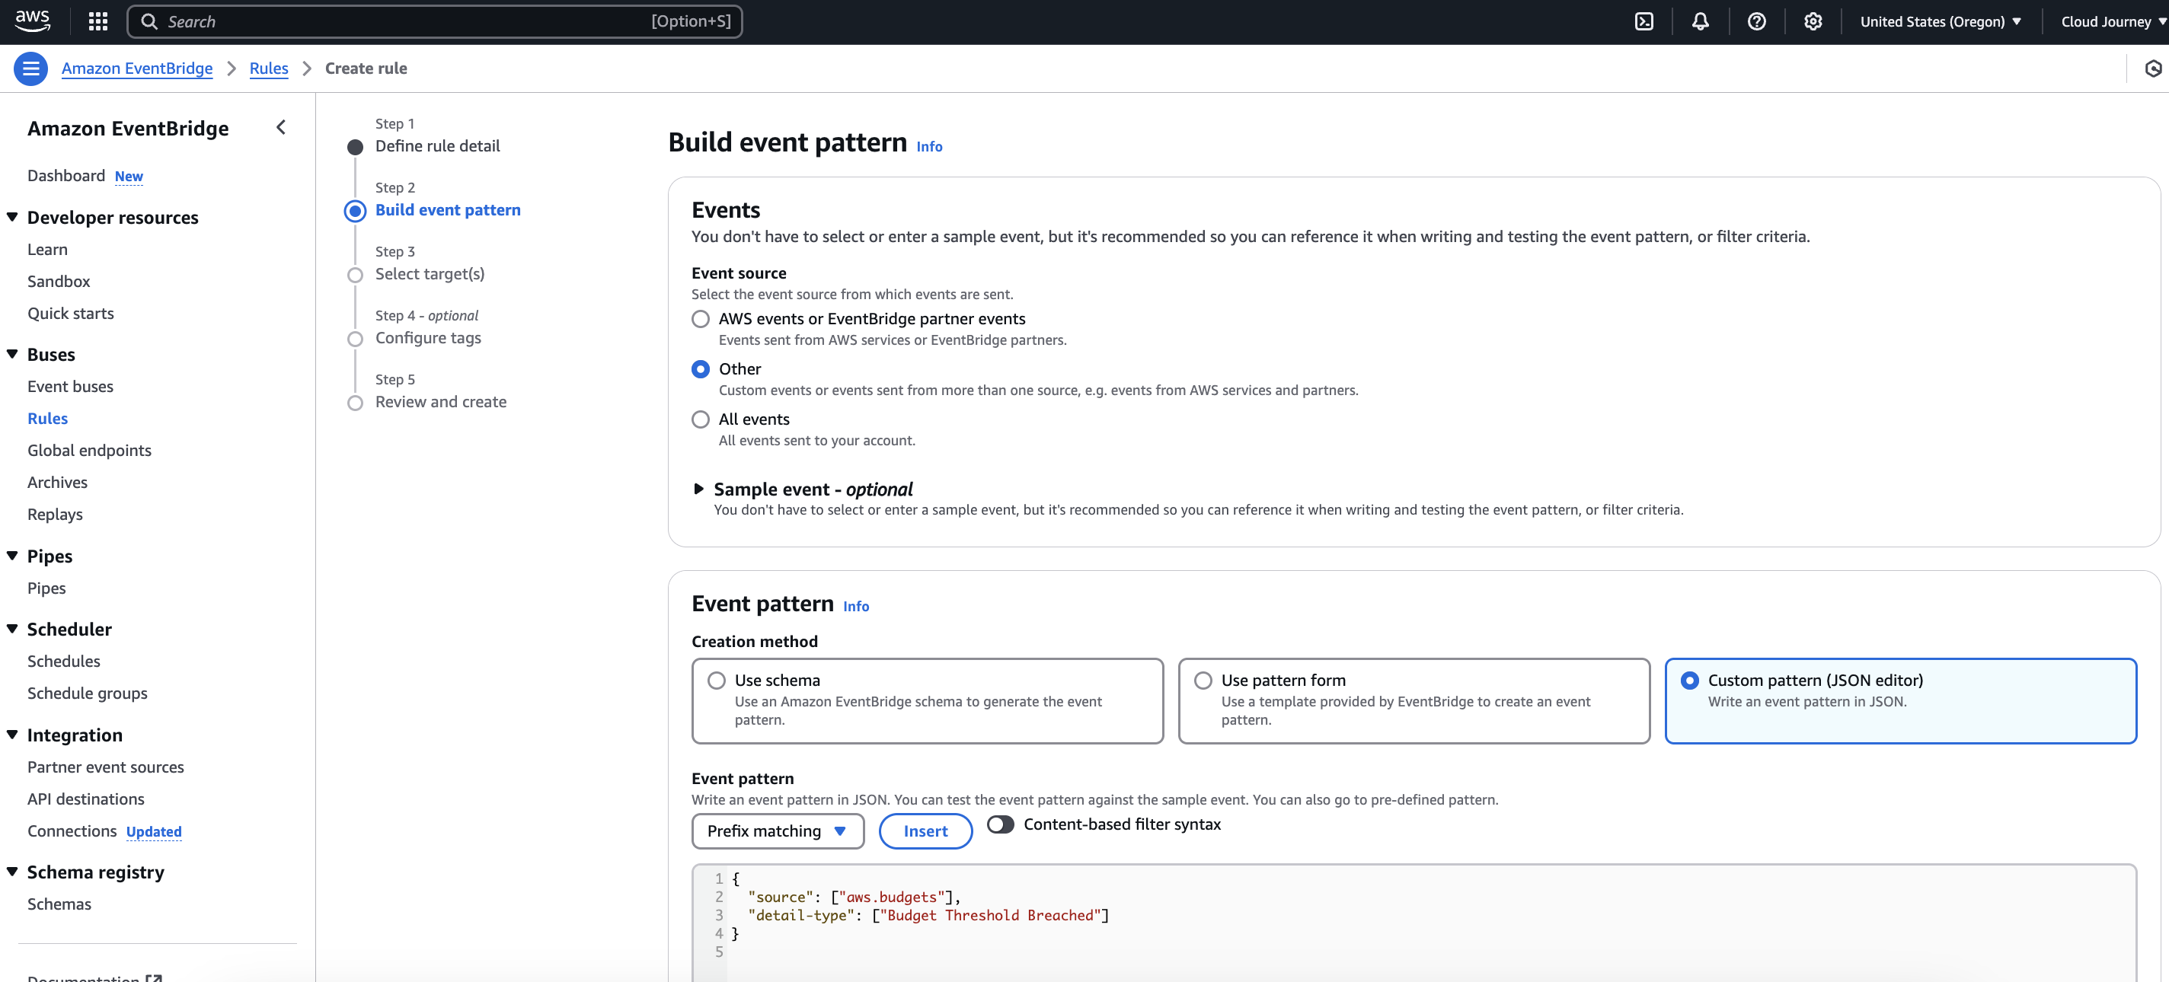
Task: Select the All events radio button
Action: 701,419
